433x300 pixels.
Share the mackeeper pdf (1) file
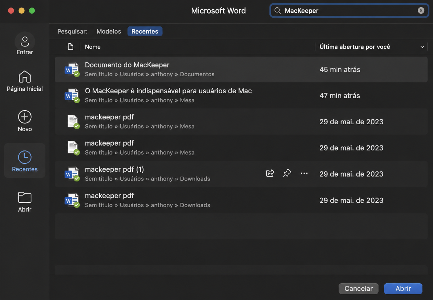270,173
